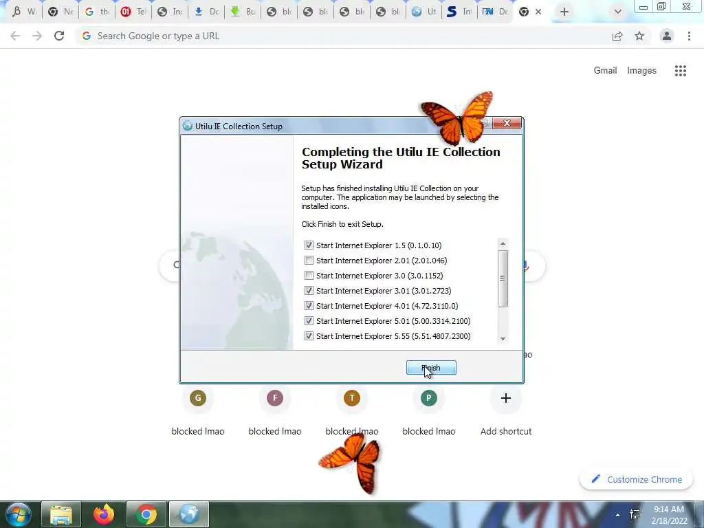Minimize the Chrome window
704x528 pixels.
tap(643, 7)
